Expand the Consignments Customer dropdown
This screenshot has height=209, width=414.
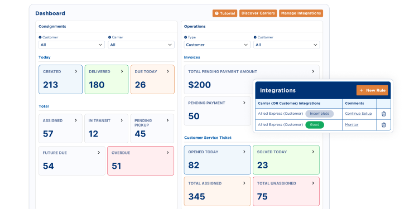(x=71, y=45)
